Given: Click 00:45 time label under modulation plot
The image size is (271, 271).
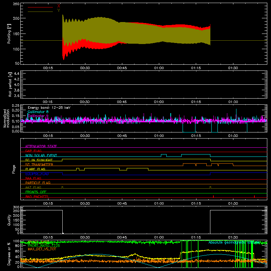Looking at the screenshot, I should [122, 136].
